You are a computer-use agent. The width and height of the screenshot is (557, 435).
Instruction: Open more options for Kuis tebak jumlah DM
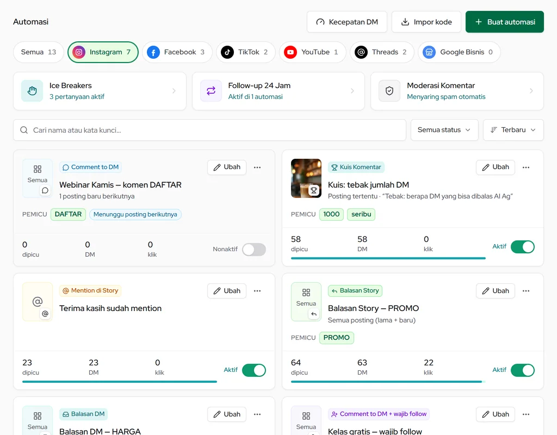pyautogui.click(x=526, y=167)
